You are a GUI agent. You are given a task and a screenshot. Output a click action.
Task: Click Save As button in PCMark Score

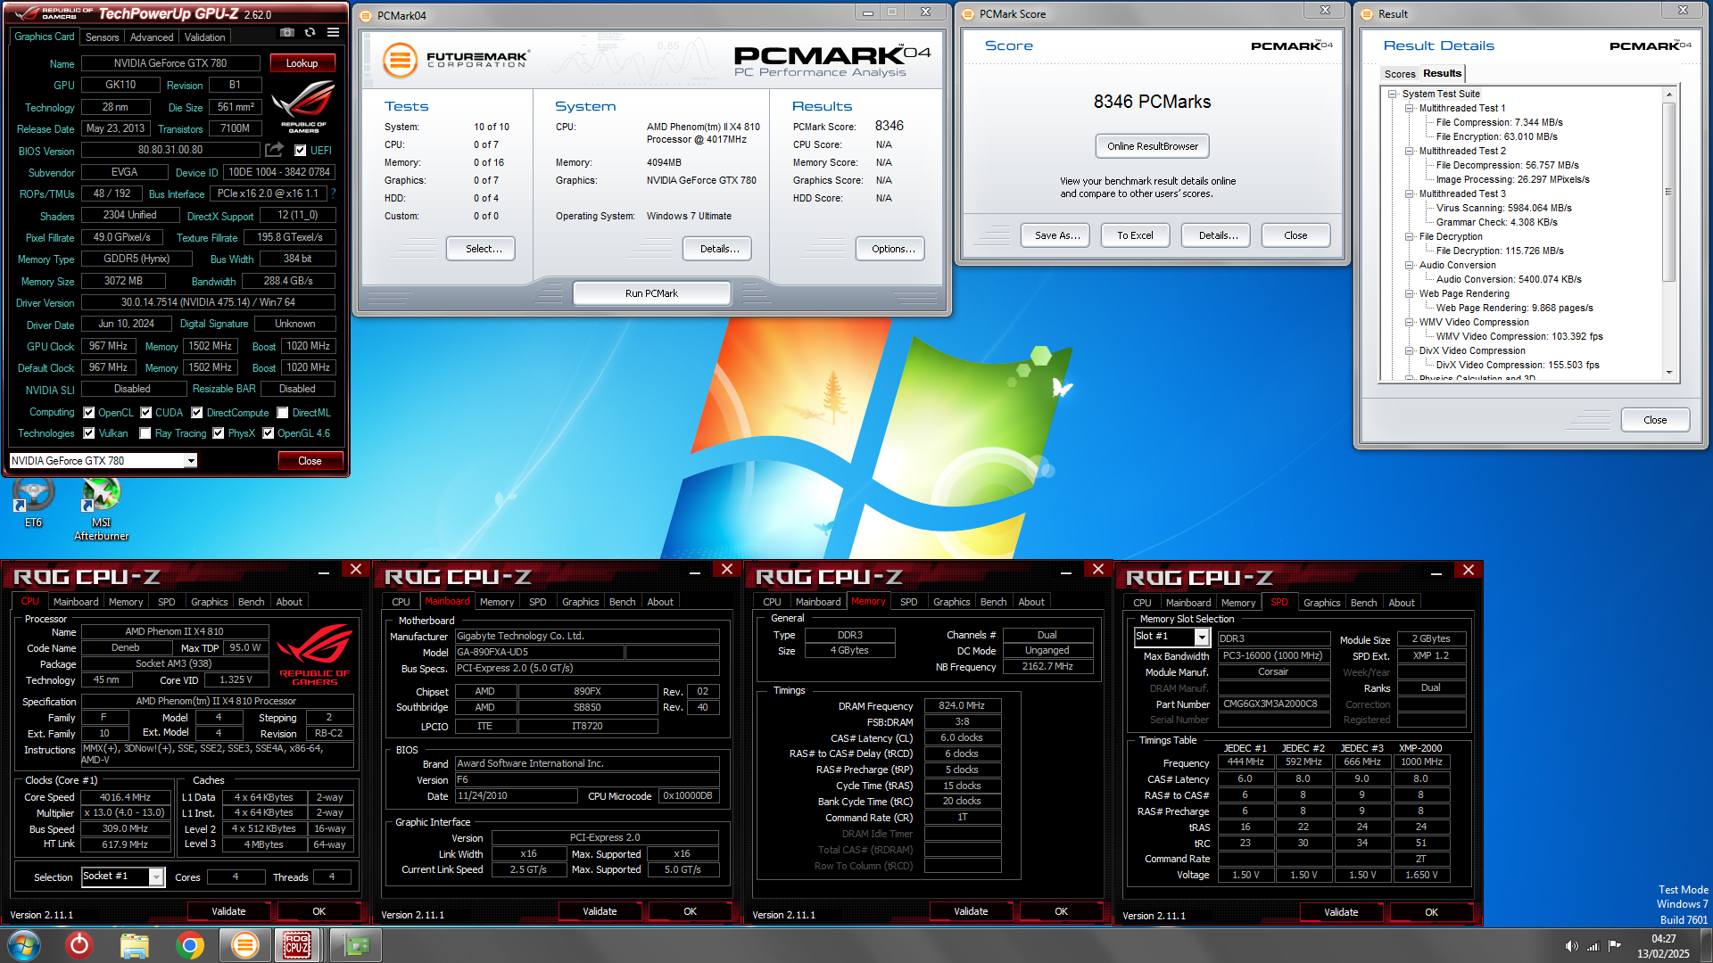(x=1057, y=235)
